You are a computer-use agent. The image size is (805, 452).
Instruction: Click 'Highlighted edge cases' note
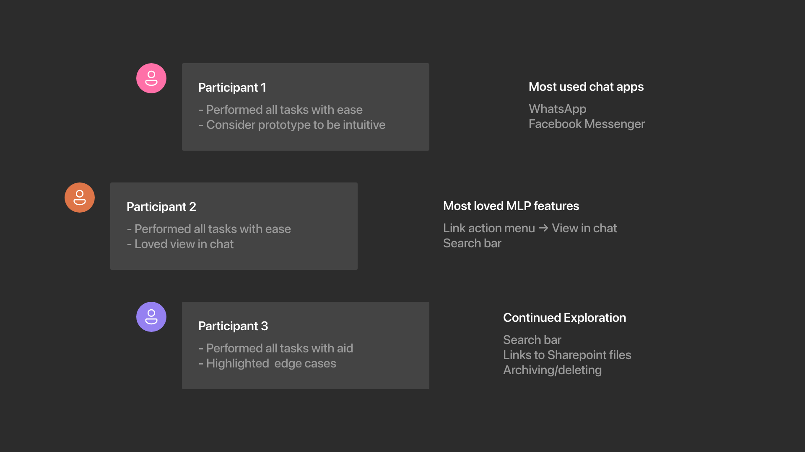[x=271, y=363]
